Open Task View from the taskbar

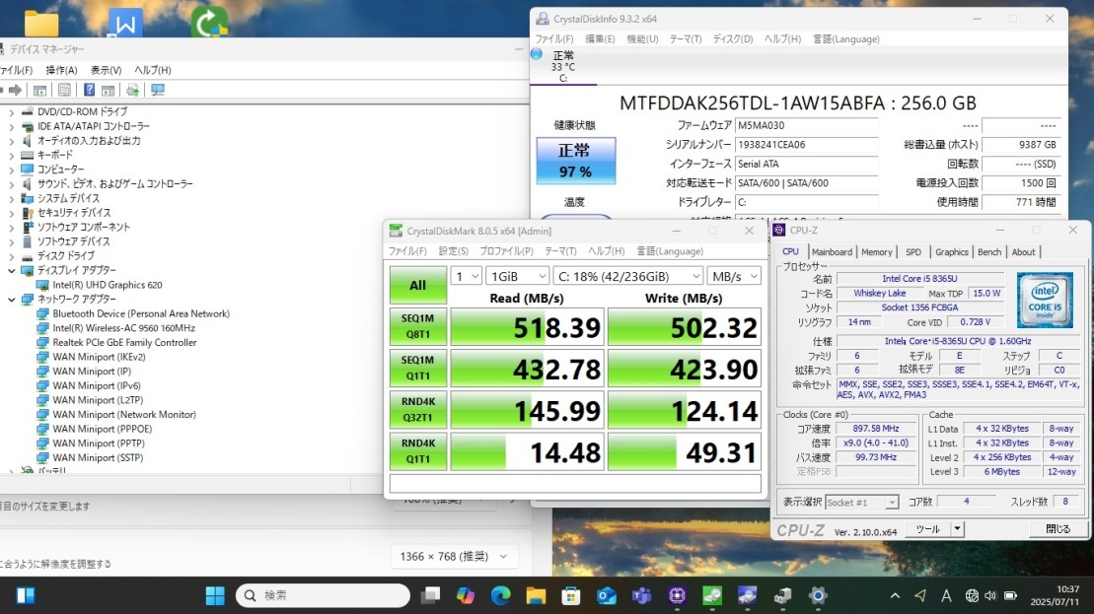tap(430, 595)
